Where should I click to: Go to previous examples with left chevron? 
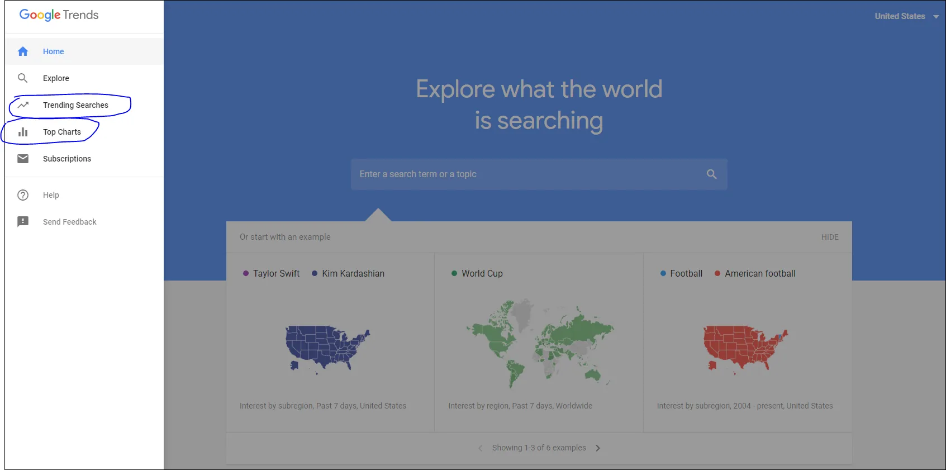pos(481,448)
